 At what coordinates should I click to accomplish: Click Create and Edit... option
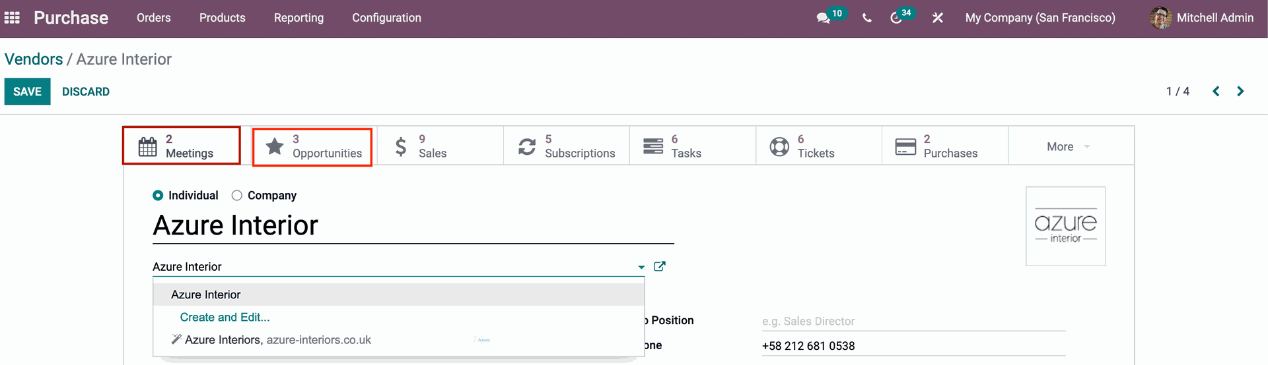coord(225,318)
